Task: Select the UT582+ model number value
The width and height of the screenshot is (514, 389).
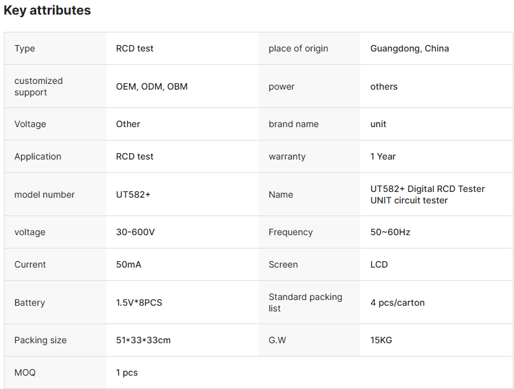Action: (133, 194)
